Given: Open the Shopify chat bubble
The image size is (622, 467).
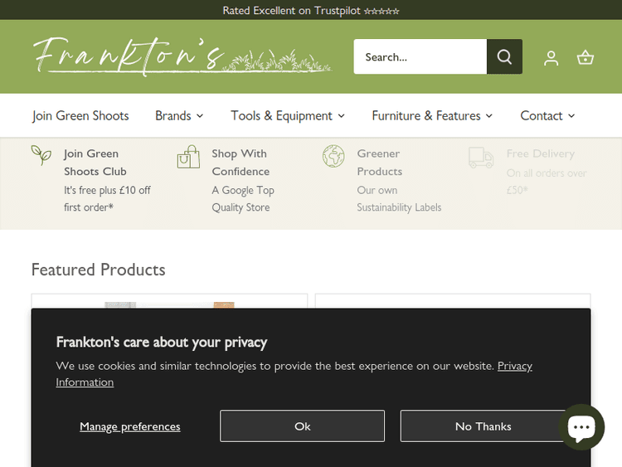Looking at the screenshot, I should tap(581, 427).
